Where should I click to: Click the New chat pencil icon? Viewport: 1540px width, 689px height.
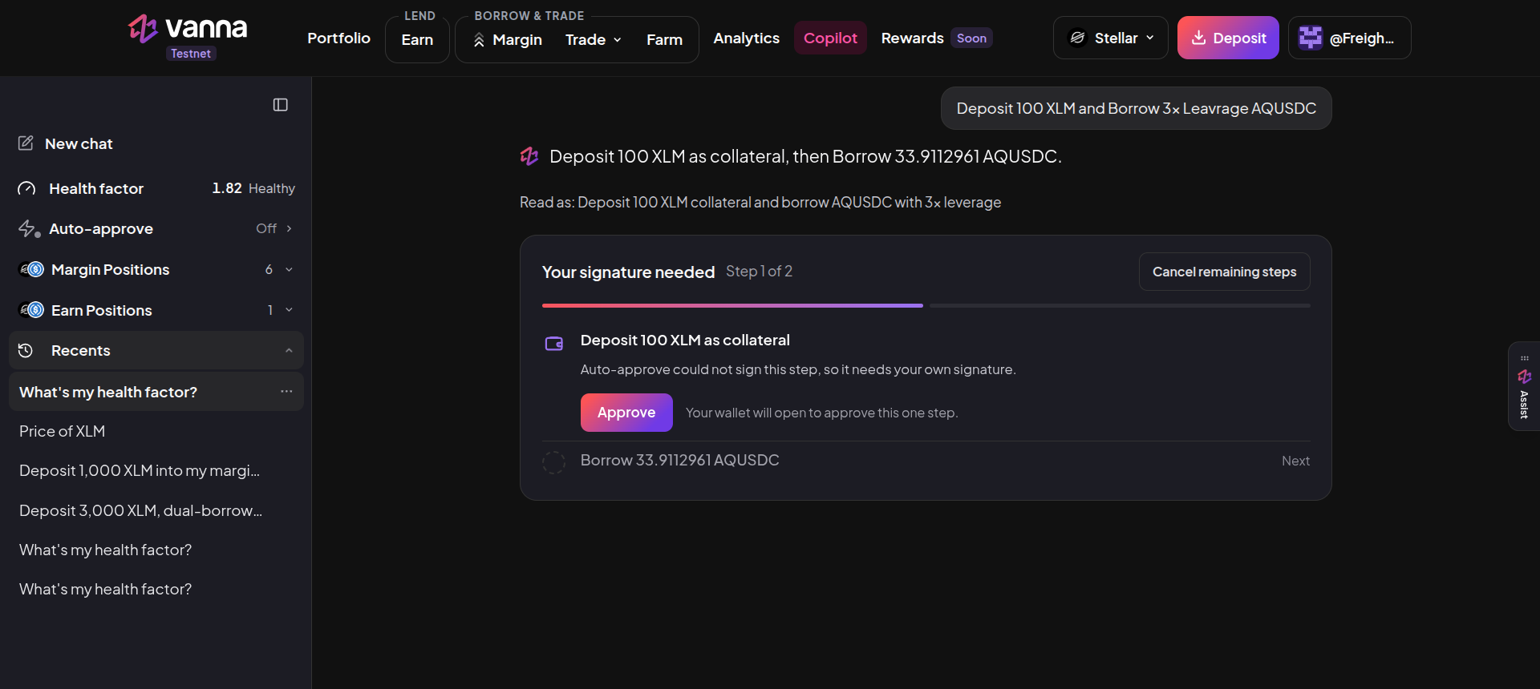coord(26,143)
